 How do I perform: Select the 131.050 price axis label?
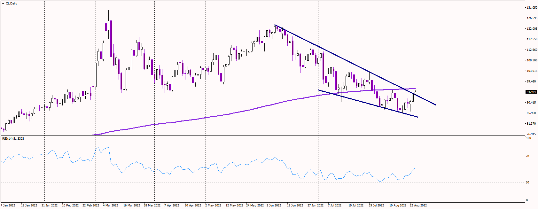532,7
